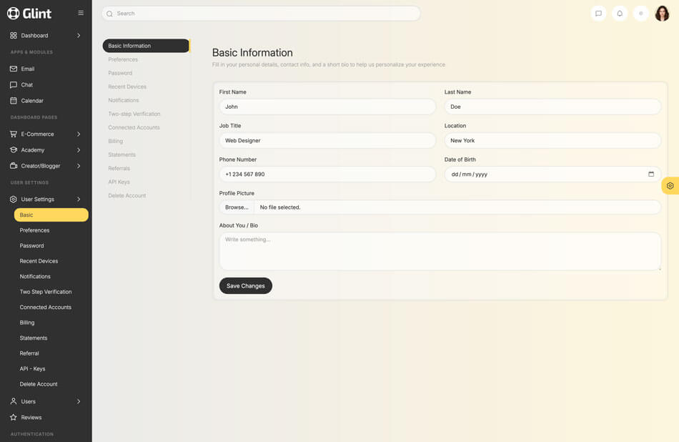
Task: Collapse the User Settings section
Action: 79,199
